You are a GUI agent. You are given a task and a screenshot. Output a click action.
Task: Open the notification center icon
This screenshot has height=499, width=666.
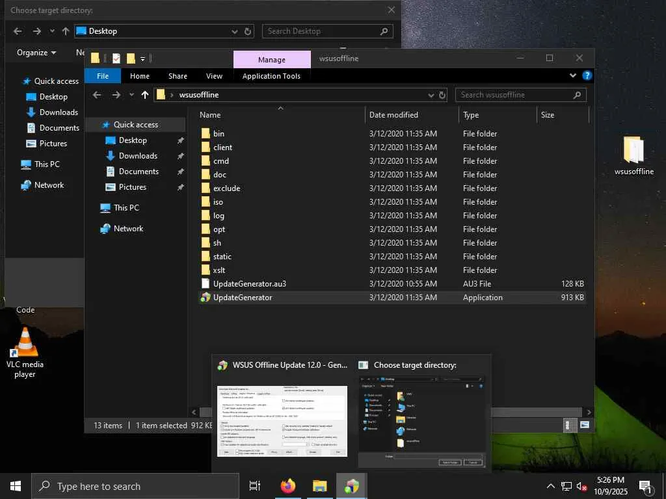[x=645, y=487]
